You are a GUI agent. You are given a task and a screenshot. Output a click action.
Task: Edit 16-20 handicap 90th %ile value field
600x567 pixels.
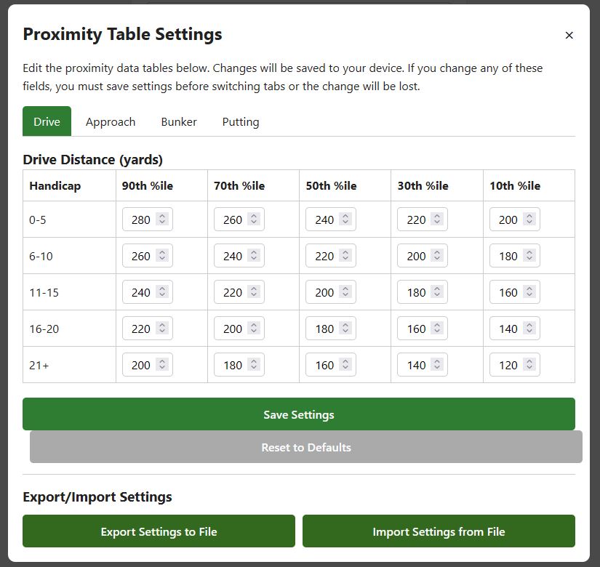148,329
